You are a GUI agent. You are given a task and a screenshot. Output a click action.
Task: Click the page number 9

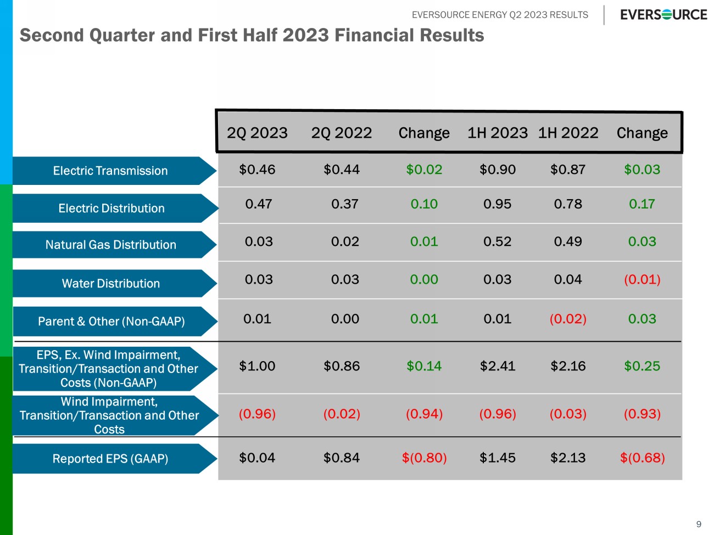pyautogui.click(x=699, y=524)
